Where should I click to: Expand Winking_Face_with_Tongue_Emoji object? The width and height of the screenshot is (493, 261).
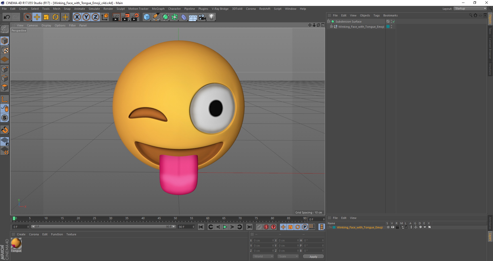(x=331, y=26)
